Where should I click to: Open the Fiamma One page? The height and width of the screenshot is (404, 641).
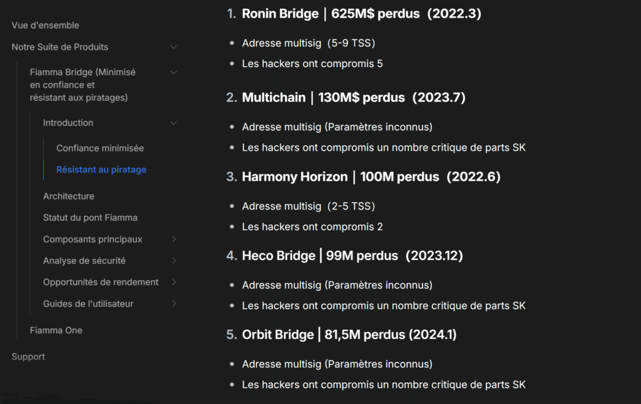pos(56,330)
